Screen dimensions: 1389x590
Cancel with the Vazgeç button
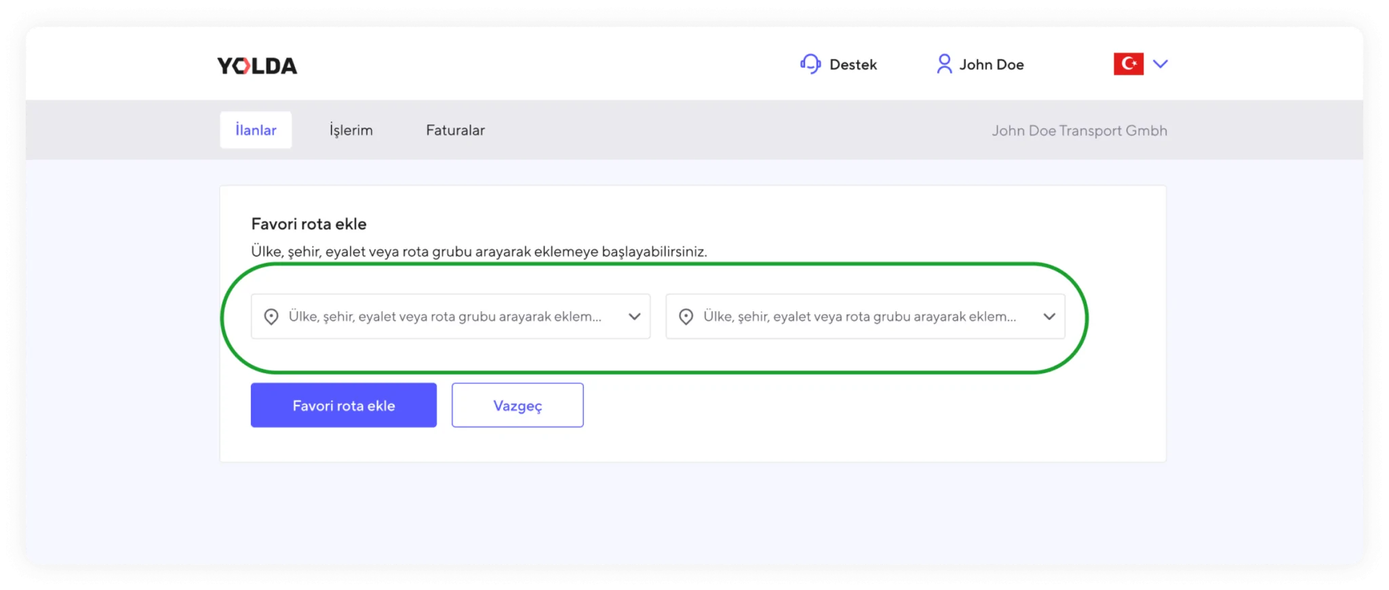(x=517, y=406)
